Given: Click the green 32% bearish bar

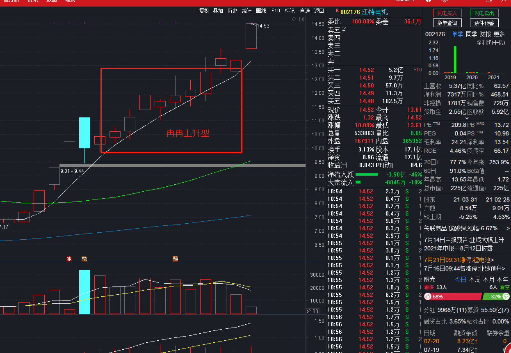Looking at the screenshot, I should (x=496, y=296).
